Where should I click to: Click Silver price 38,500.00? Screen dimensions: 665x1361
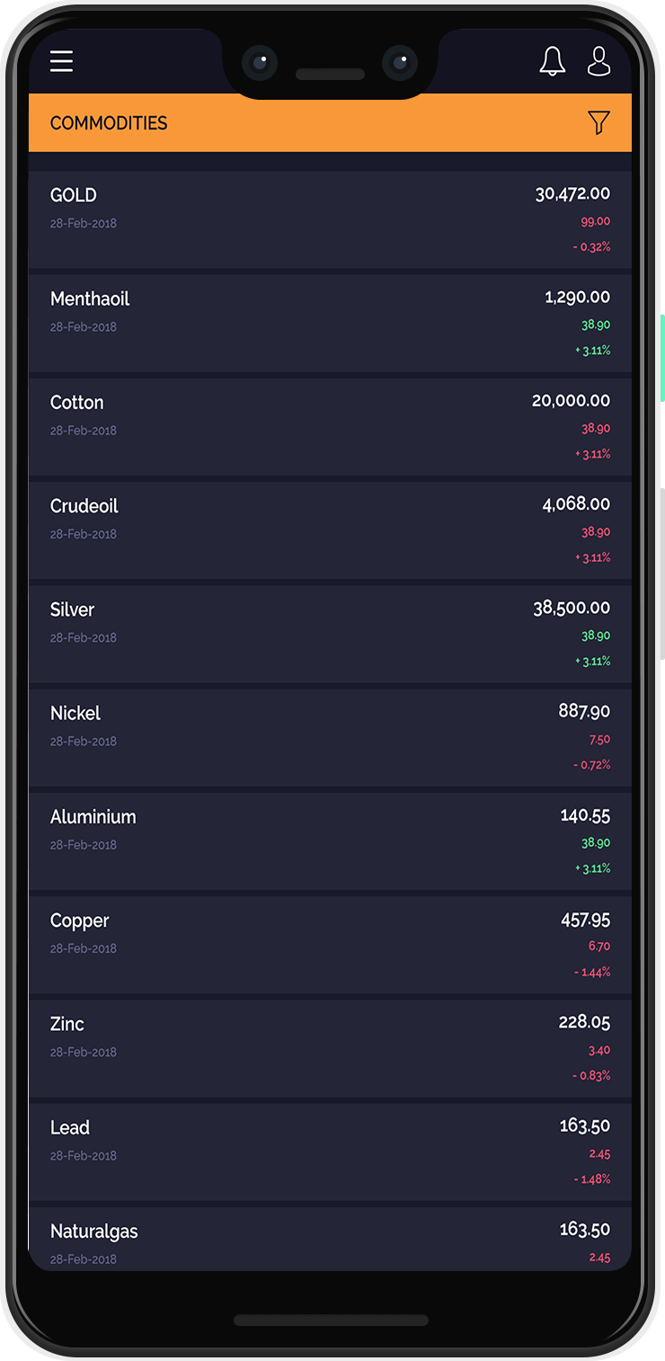(x=572, y=608)
